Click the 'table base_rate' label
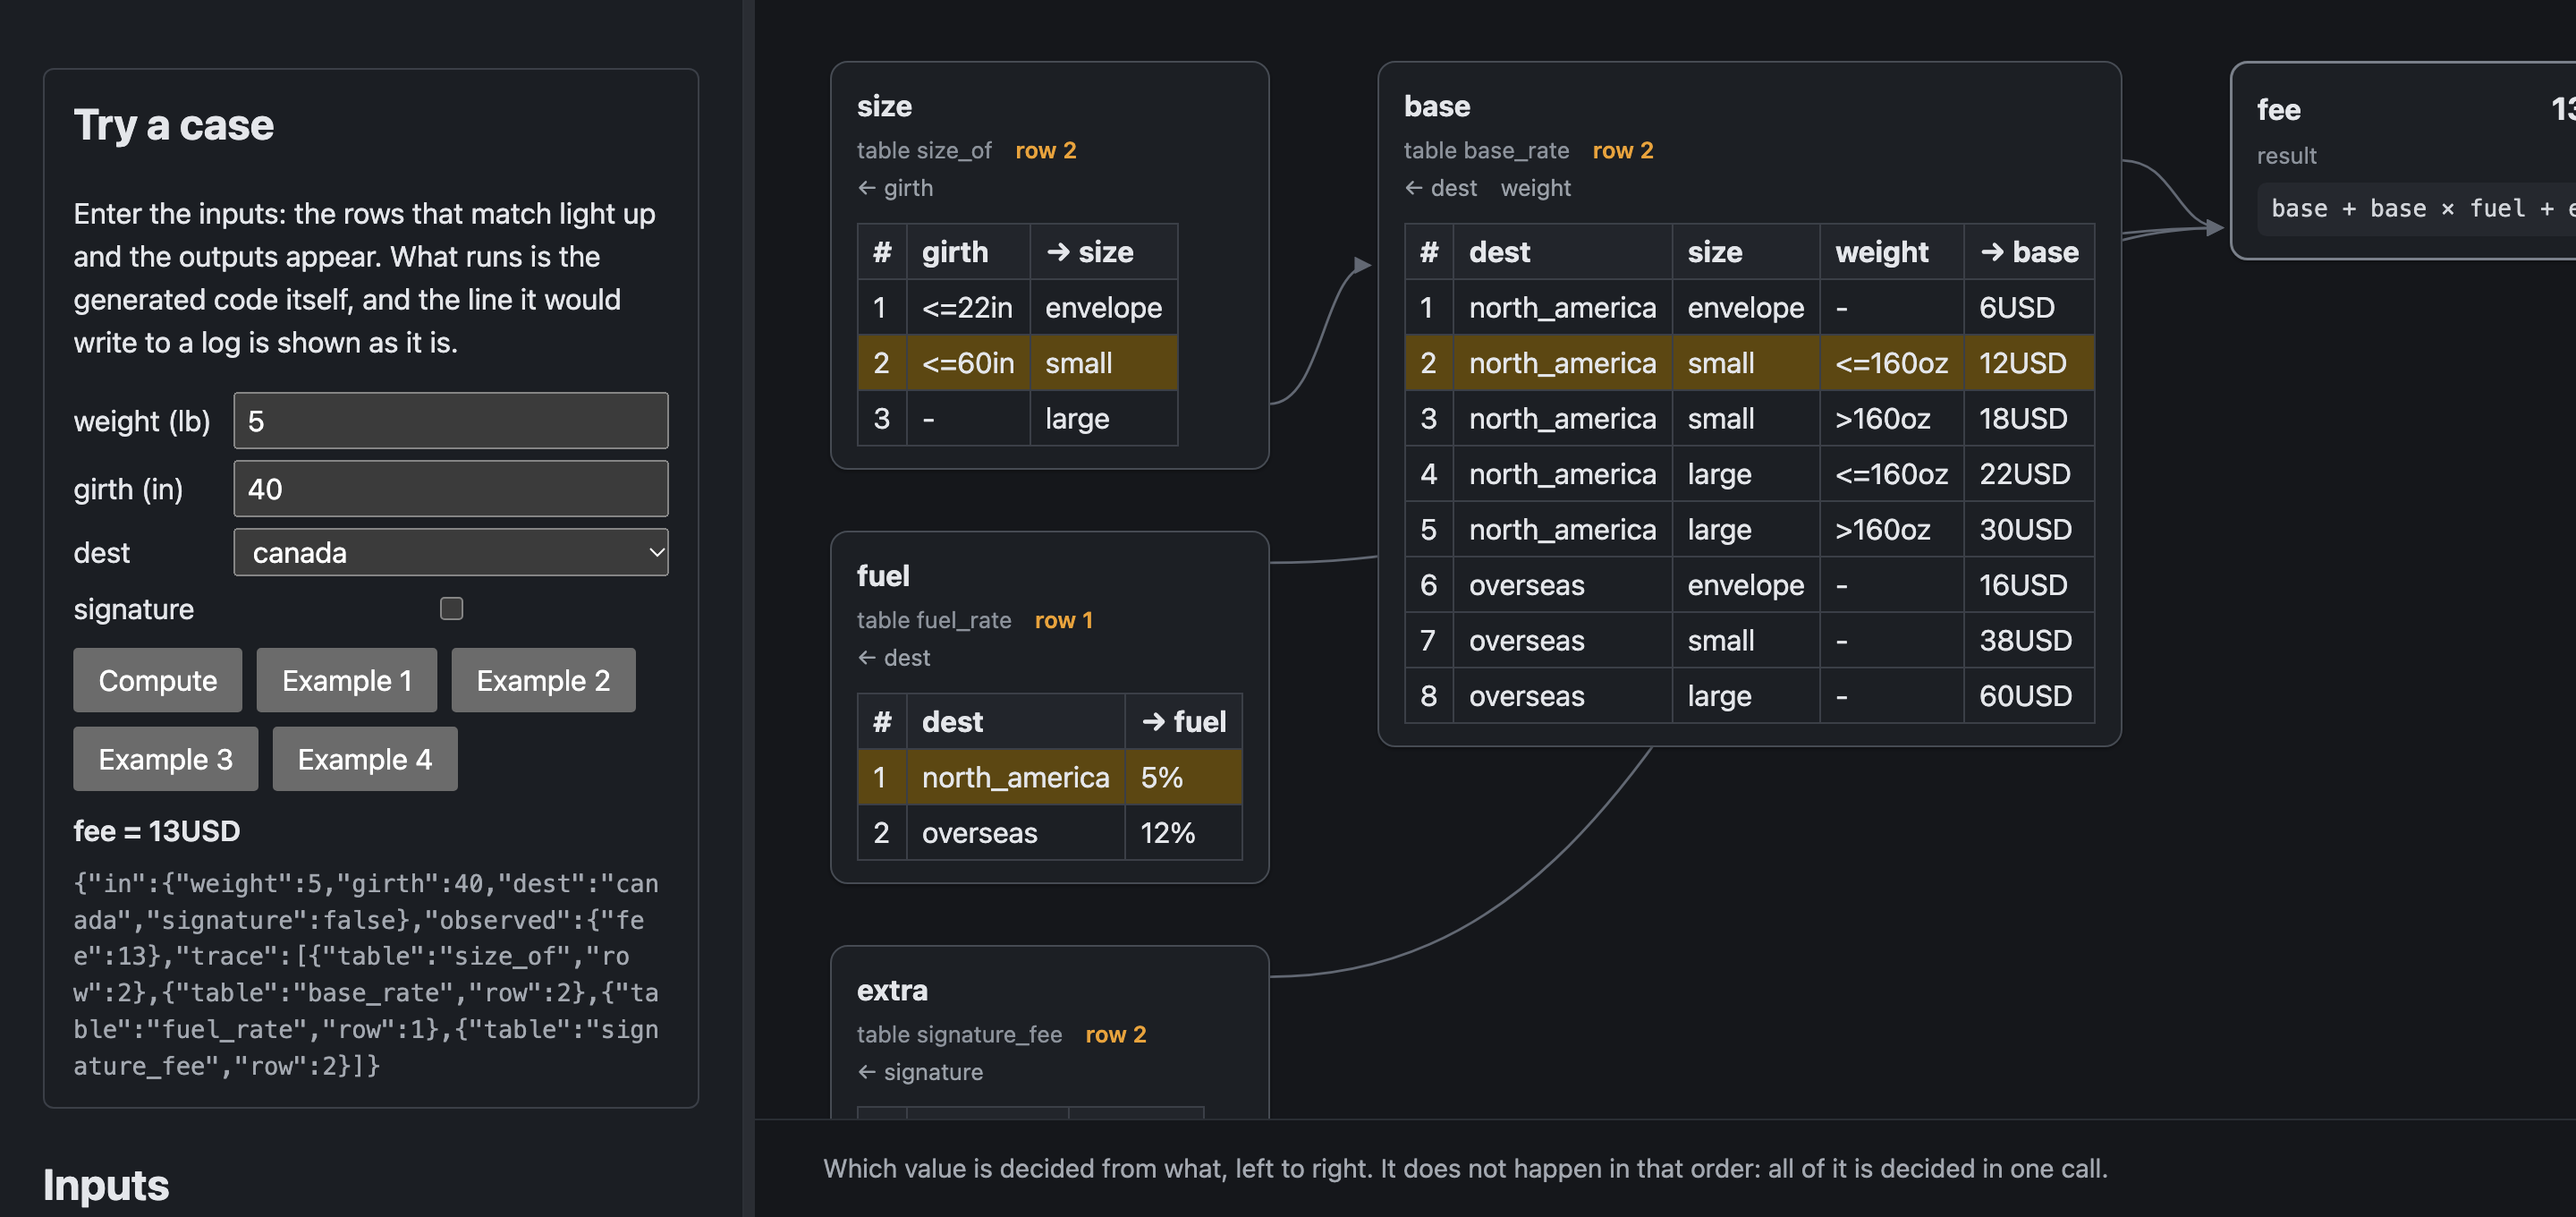This screenshot has width=2576, height=1217. pos(1486,150)
